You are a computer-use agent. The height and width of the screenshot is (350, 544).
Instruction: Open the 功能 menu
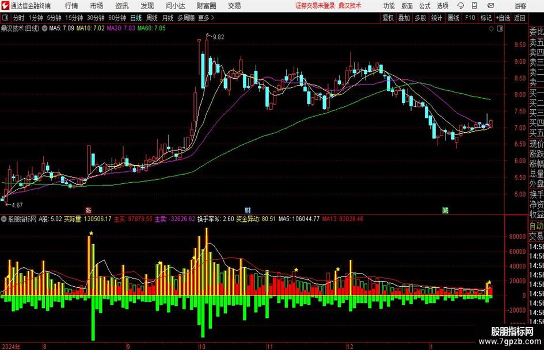389,6
